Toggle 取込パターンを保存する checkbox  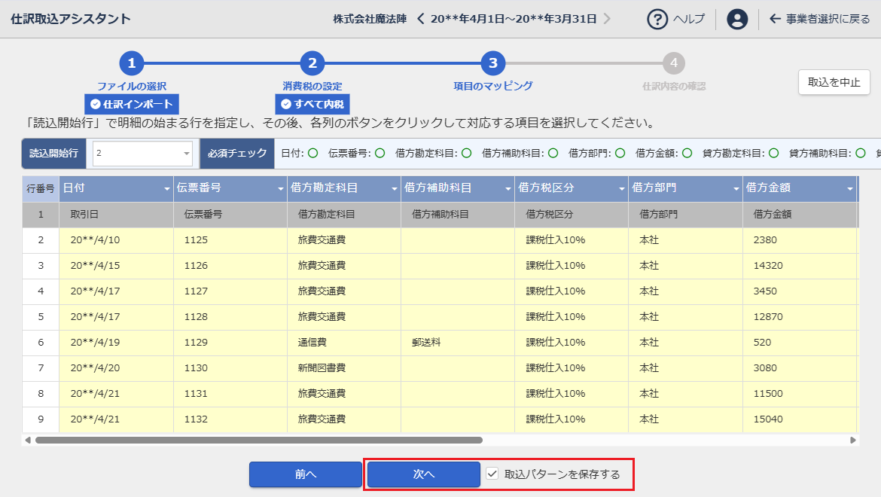tap(492, 474)
